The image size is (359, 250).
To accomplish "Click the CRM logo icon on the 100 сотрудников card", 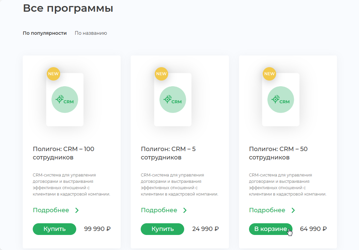I will [65, 100].
